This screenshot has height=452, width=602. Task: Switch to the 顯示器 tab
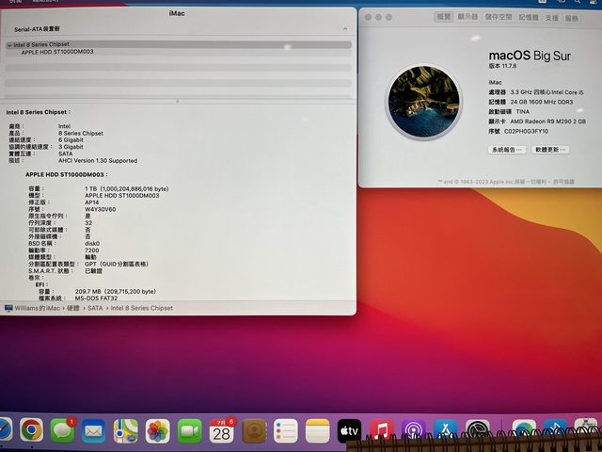(467, 17)
